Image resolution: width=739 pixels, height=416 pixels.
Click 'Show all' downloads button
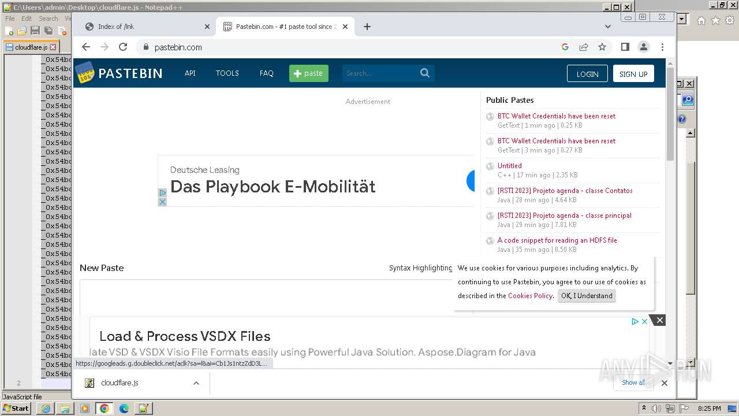(633, 382)
